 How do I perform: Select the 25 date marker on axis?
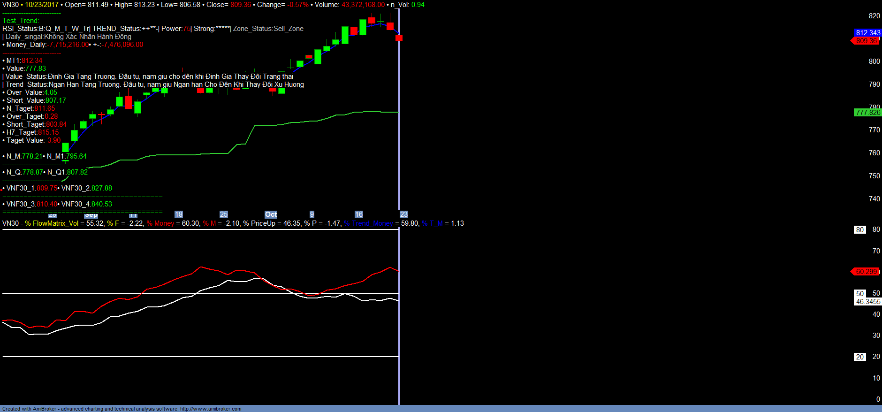pyautogui.click(x=224, y=214)
